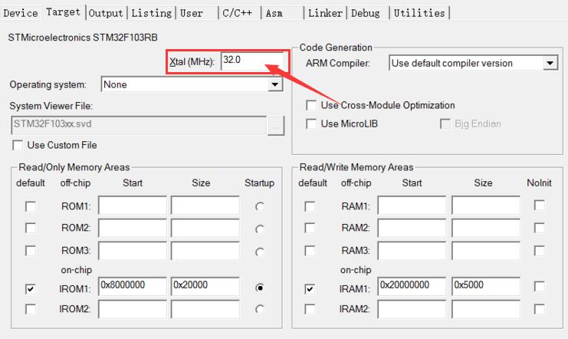This screenshot has height=339, width=568.
Task: Open the Listing tab
Action: point(152,13)
